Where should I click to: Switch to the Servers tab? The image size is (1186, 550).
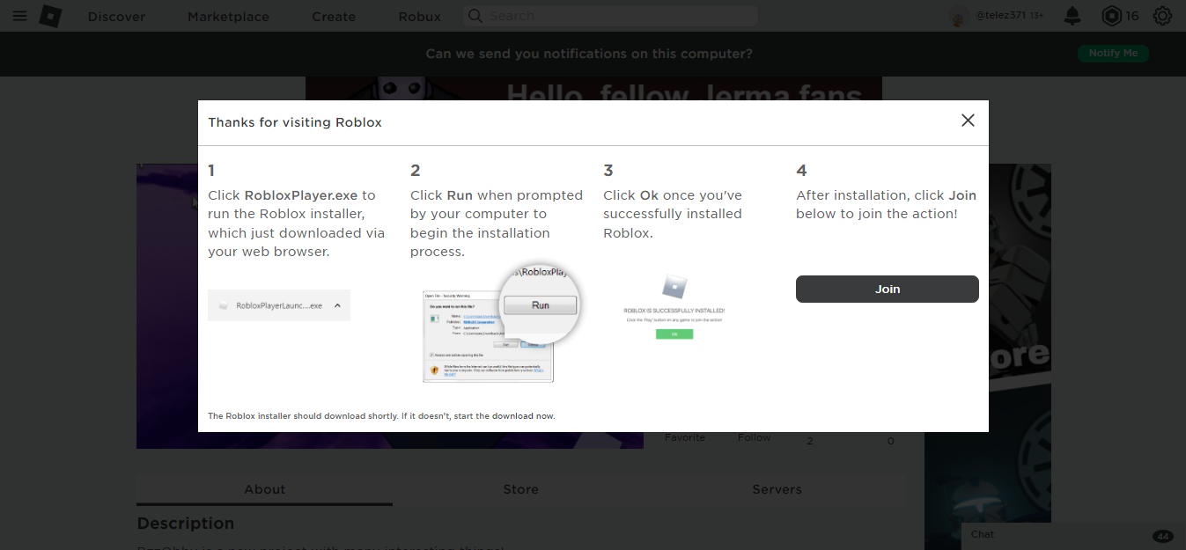point(777,489)
